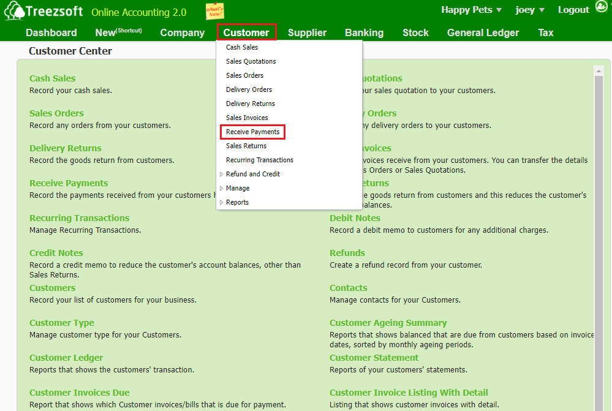Expand the Manage submenu
Screen dimensions: 612x411
pos(237,188)
